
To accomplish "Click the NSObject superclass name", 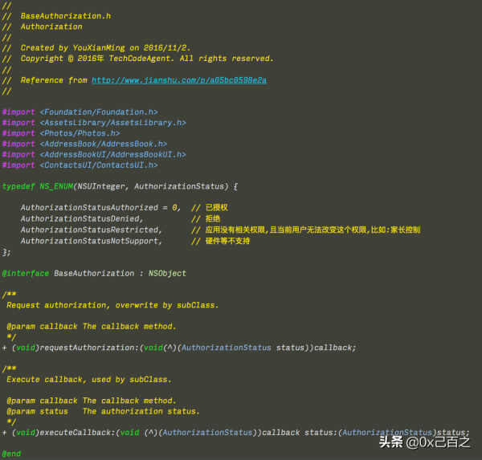I will 166,273.
